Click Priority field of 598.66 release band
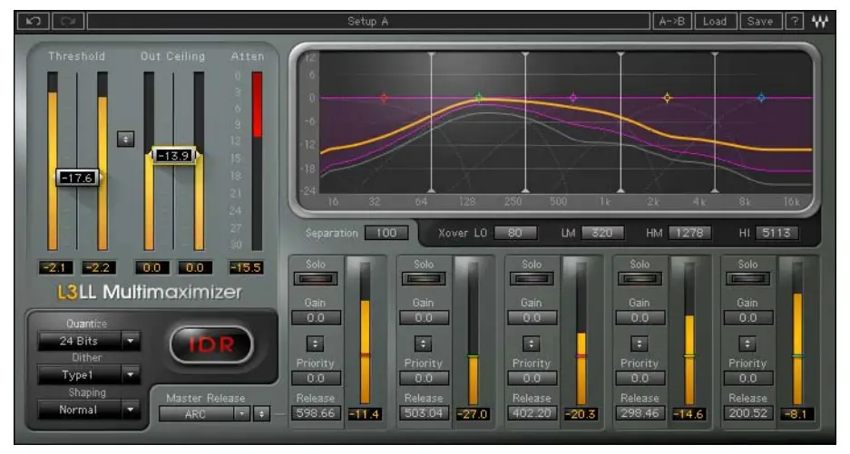 point(316,378)
